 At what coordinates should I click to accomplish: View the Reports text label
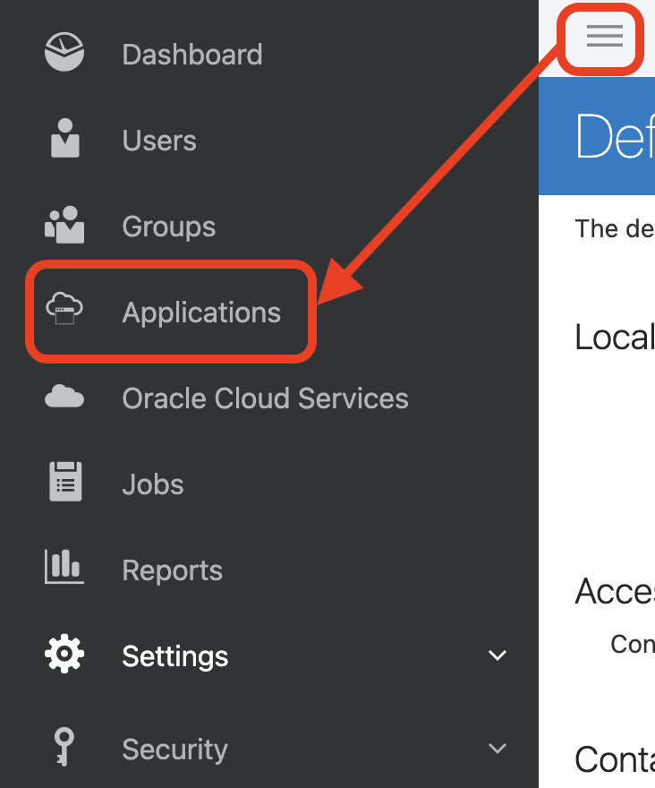(x=172, y=570)
